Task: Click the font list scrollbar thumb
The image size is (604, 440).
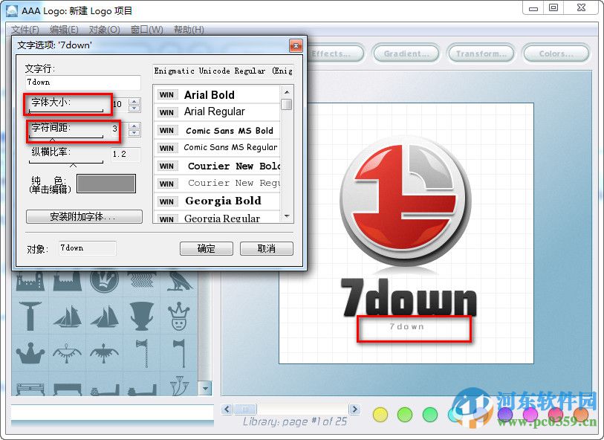Action: (x=286, y=104)
